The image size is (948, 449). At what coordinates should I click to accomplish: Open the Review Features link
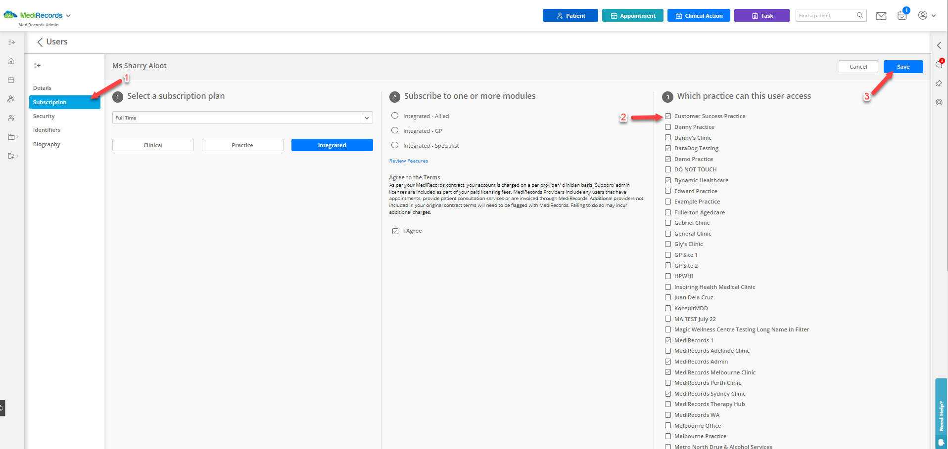[408, 161]
